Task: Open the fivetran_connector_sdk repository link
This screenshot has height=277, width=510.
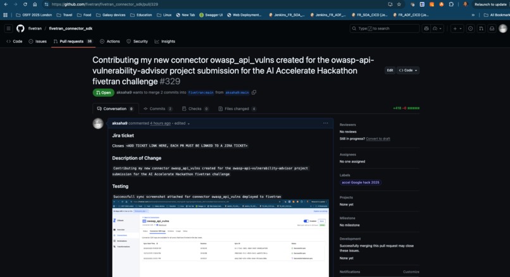Action: click(71, 28)
